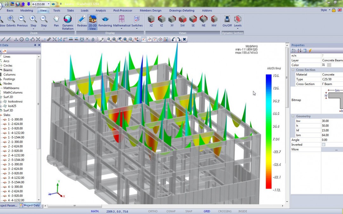Image resolution: width=343 pixels, height=214 pixels.
Task: Click the Color 31 swatch in Properties
Action: 329,65
